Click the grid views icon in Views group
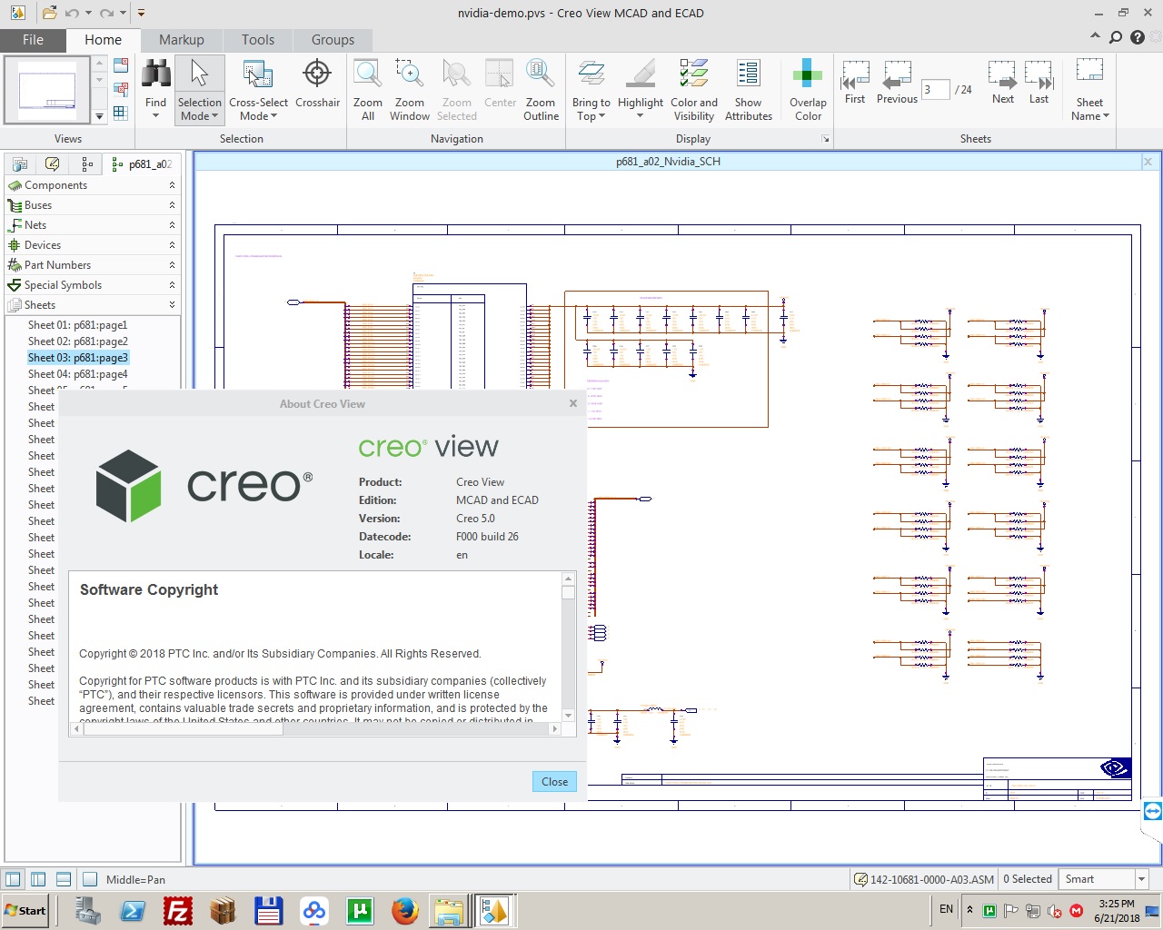This screenshot has height=930, width=1163. click(120, 113)
